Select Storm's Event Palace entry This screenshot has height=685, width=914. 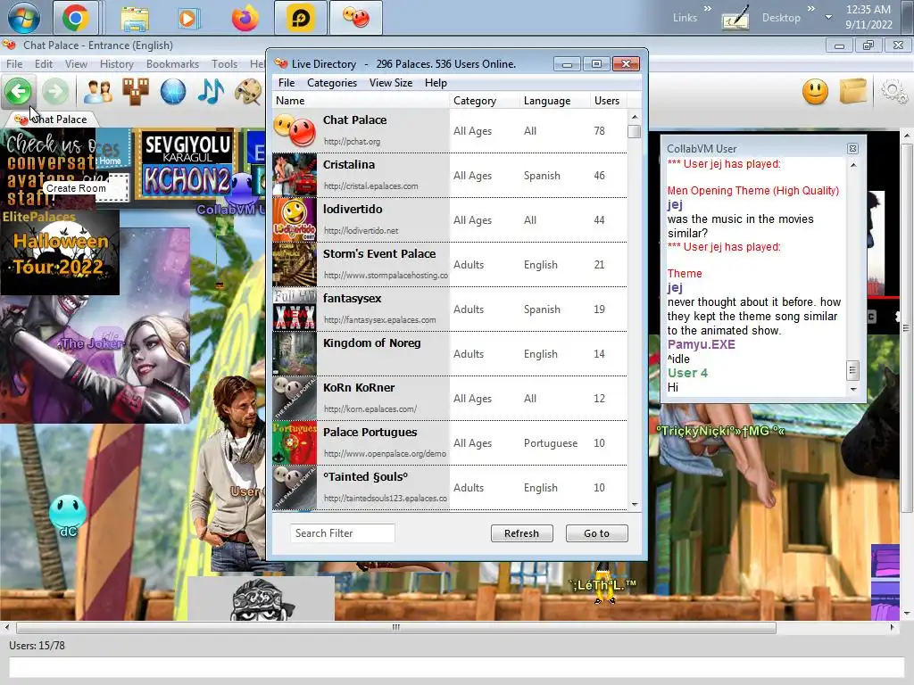tap(450, 264)
